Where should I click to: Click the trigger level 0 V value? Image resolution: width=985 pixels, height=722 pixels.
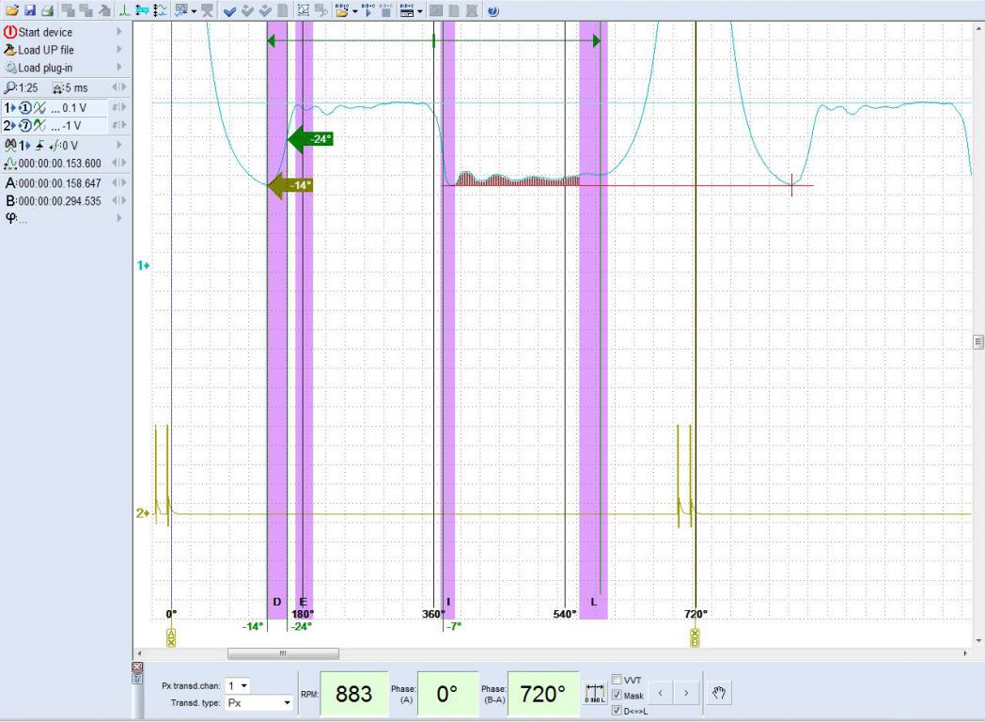coord(70,145)
